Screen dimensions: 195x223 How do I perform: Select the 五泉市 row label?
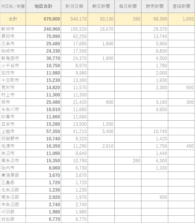pos(8,124)
